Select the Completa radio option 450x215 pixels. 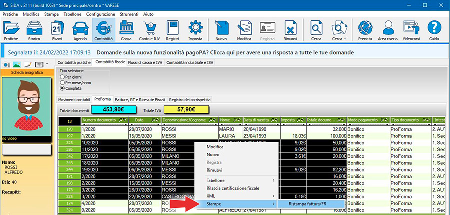62,88
